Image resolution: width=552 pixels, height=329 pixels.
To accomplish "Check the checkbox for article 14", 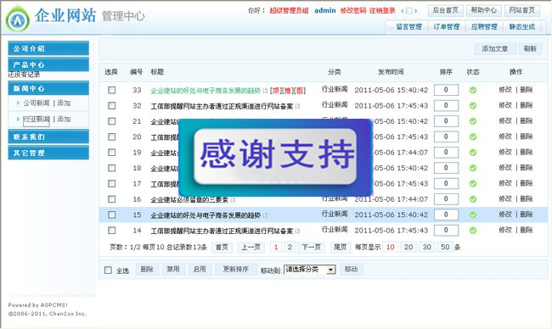I will coord(111,231).
